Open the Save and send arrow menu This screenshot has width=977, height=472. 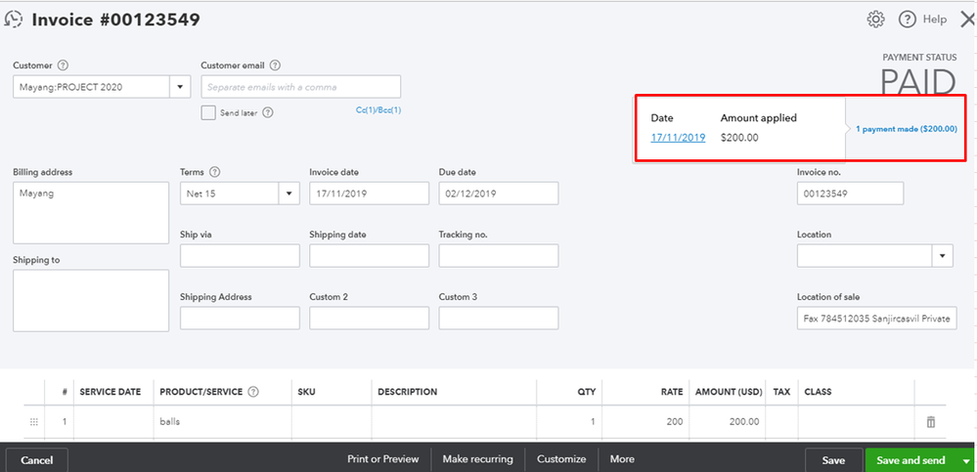(x=966, y=461)
